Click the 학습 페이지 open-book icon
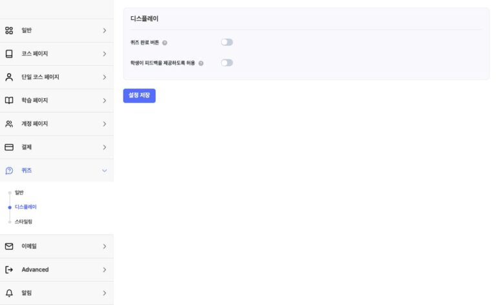Image resolution: width=496 pixels, height=305 pixels. click(x=9, y=100)
